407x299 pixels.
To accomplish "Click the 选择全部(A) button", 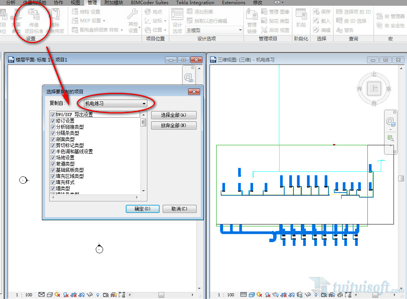I will click(173, 115).
